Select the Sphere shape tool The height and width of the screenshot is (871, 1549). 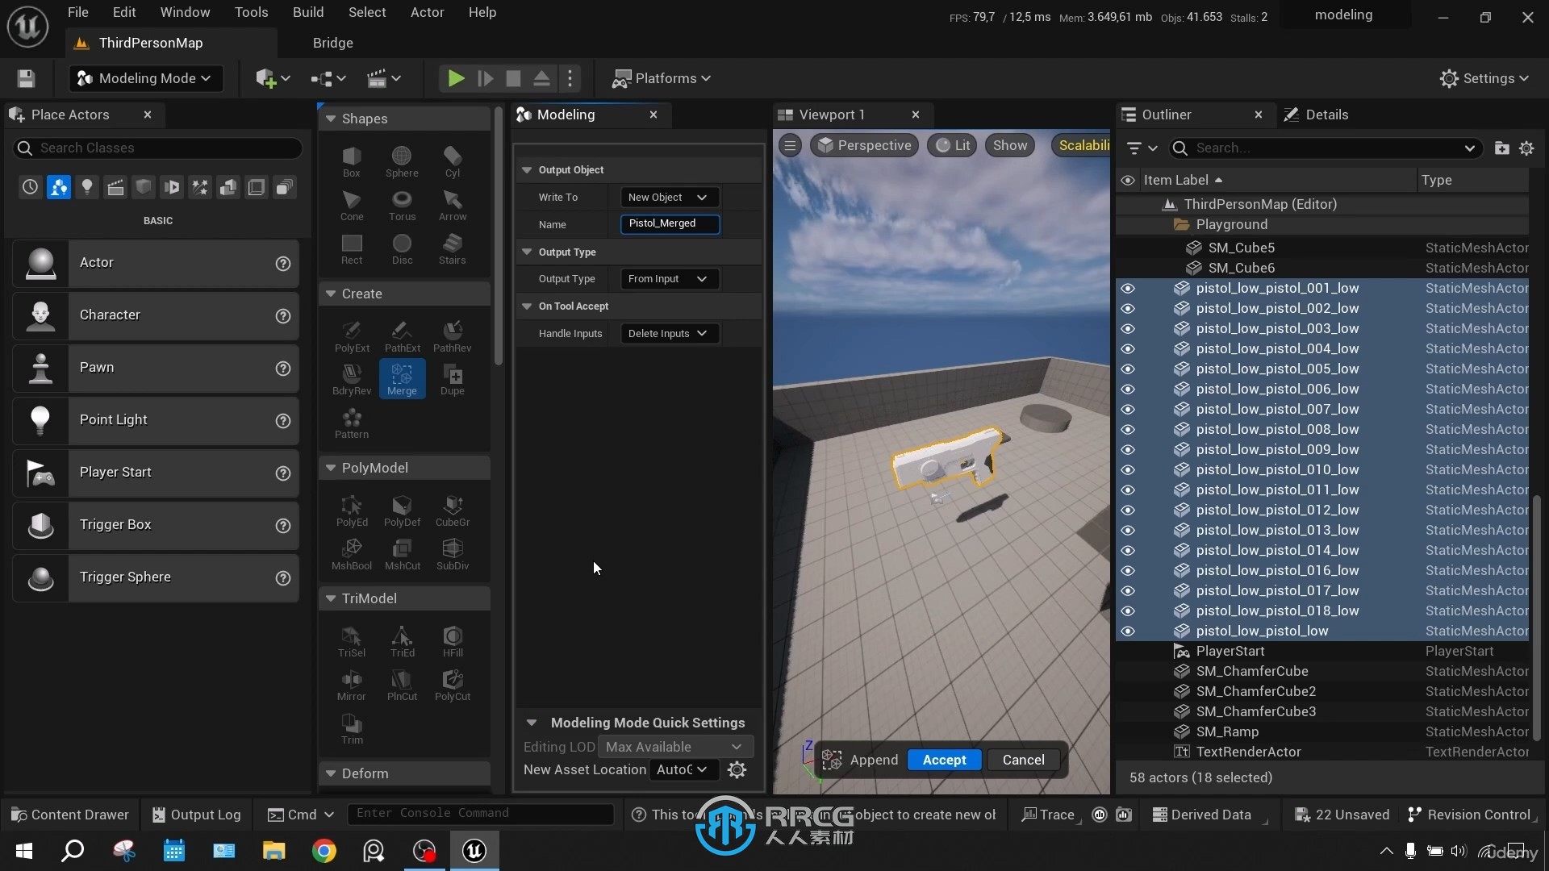[x=402, y=161]
